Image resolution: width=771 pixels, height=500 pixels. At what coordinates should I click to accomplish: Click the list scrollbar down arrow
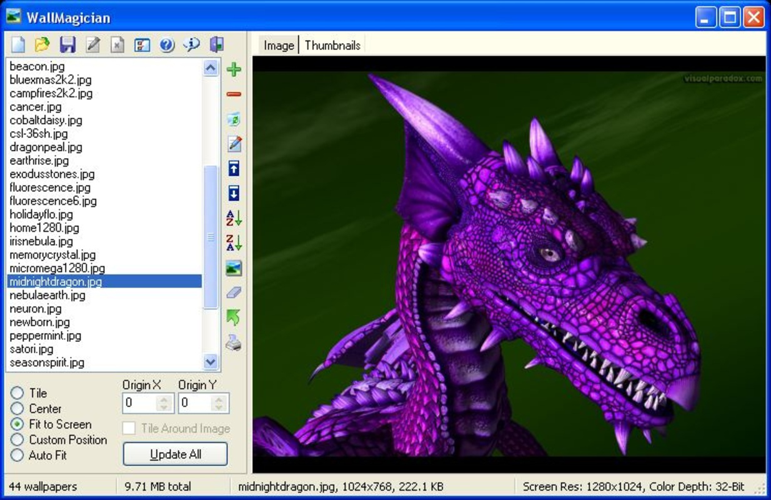(x=211, y=361)
